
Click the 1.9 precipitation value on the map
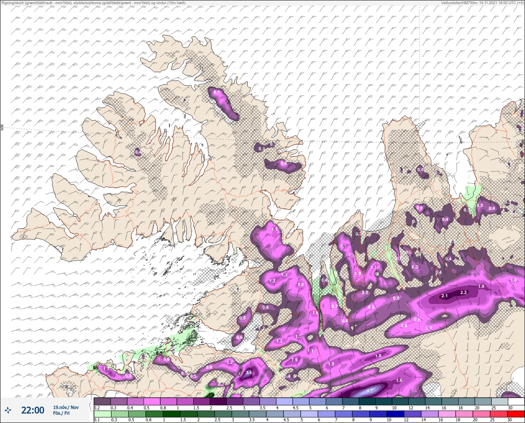[482, 286]
